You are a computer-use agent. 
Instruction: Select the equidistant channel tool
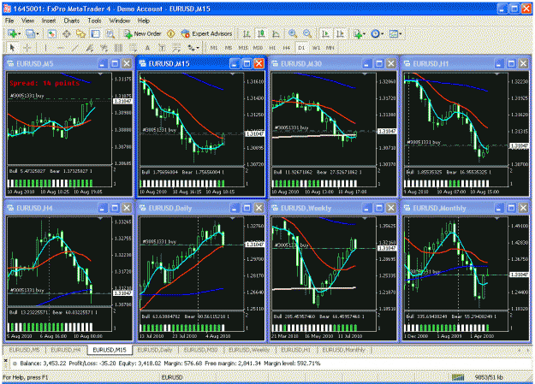click(x=89, y=48)
